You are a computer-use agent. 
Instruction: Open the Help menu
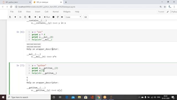click(77, 12)
